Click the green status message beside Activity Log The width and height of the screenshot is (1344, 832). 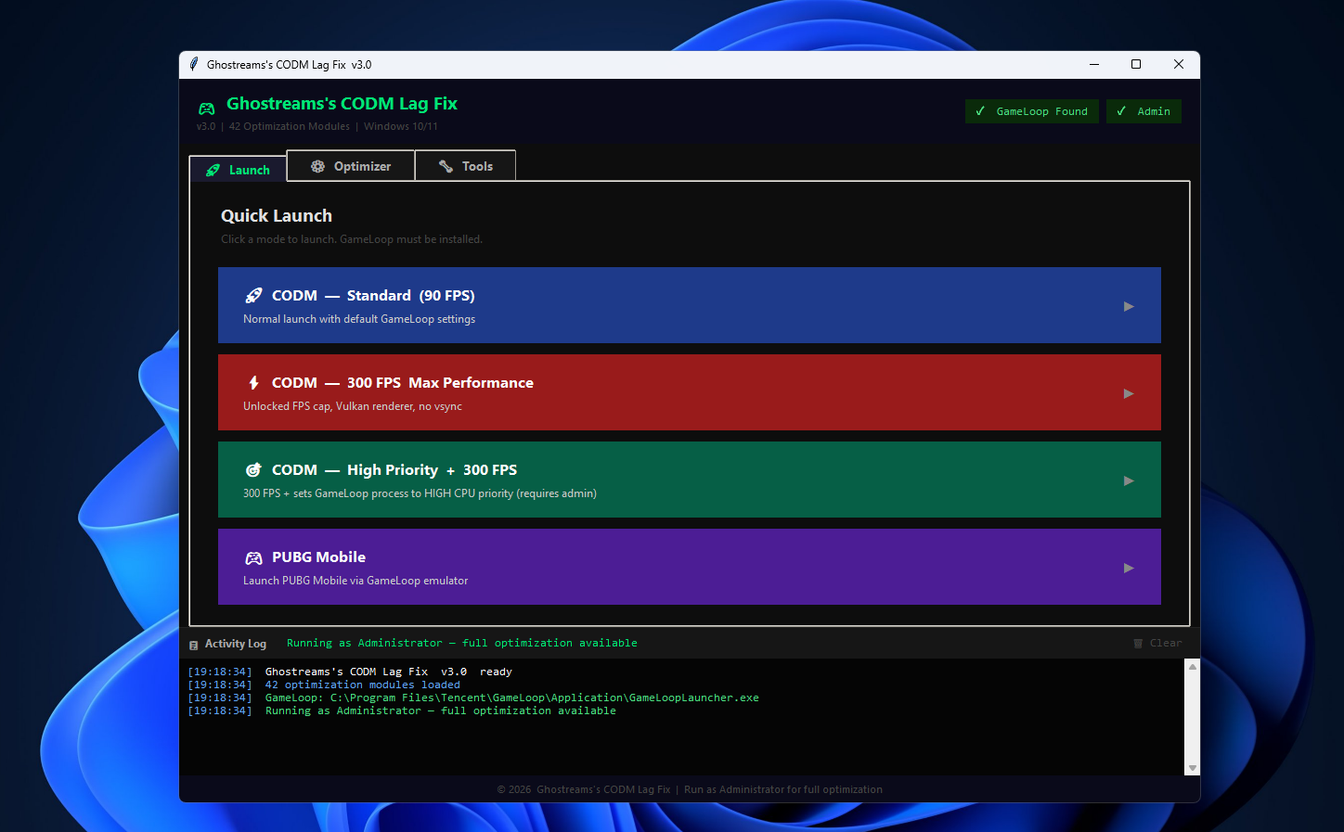462,643
